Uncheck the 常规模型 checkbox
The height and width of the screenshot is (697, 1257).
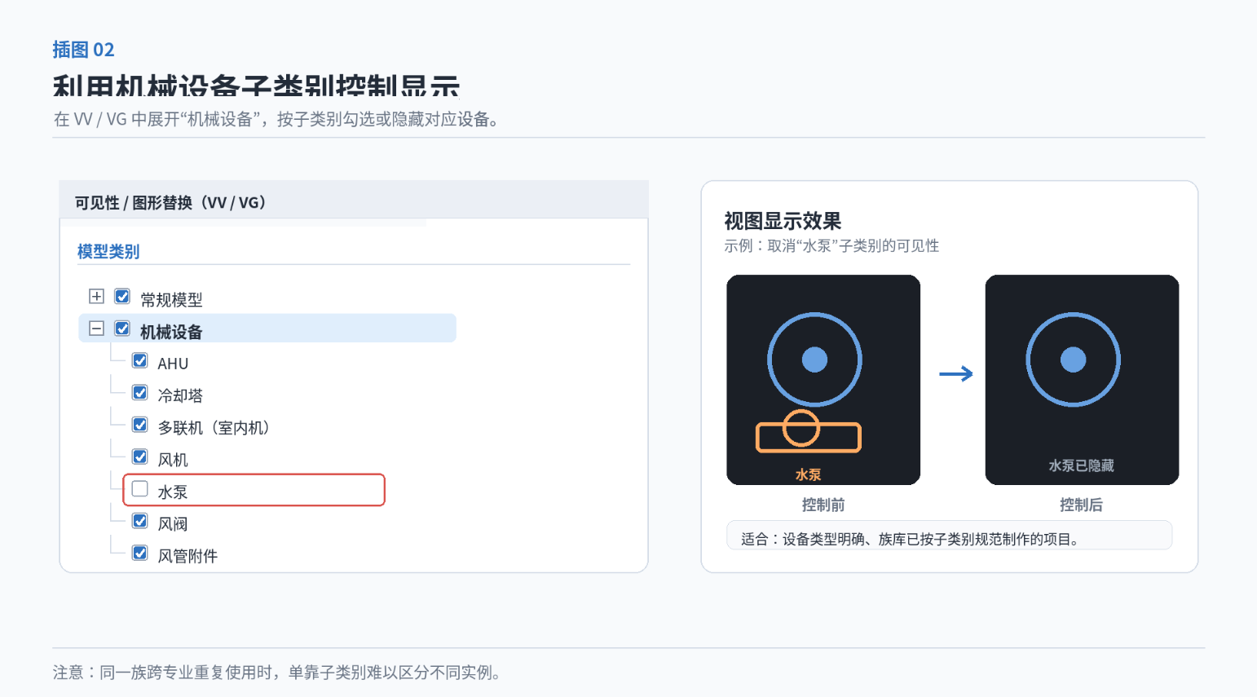pyautogui.click(x=122, y=296)
